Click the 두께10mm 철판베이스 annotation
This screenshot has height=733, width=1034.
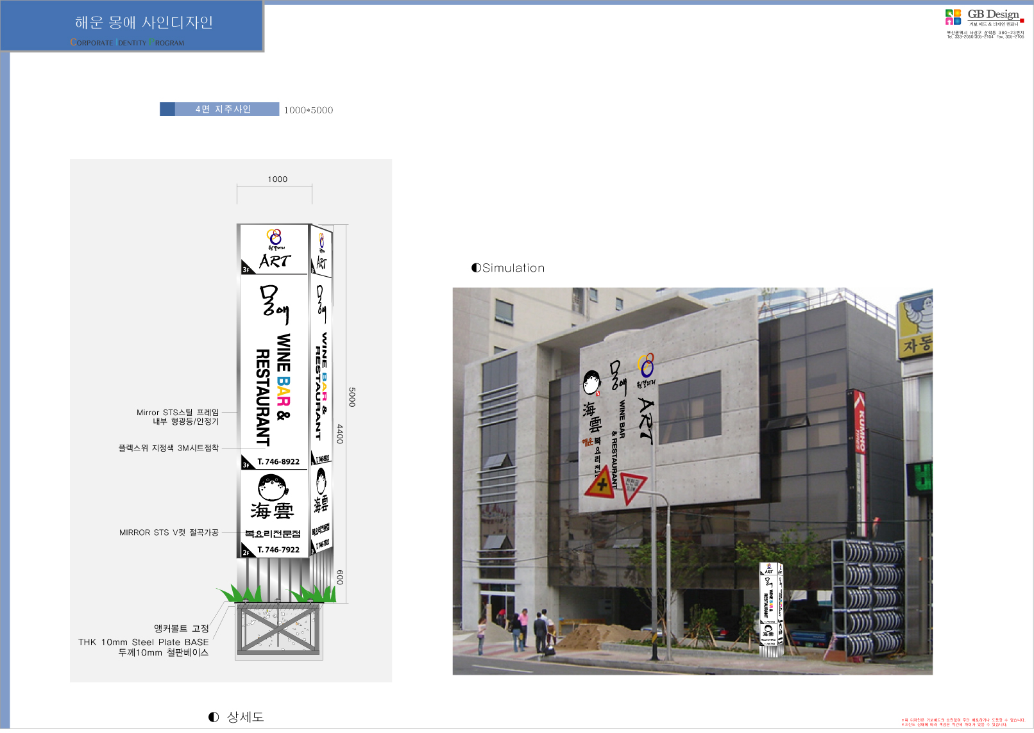pyautogui.click(x=164, y=652)
